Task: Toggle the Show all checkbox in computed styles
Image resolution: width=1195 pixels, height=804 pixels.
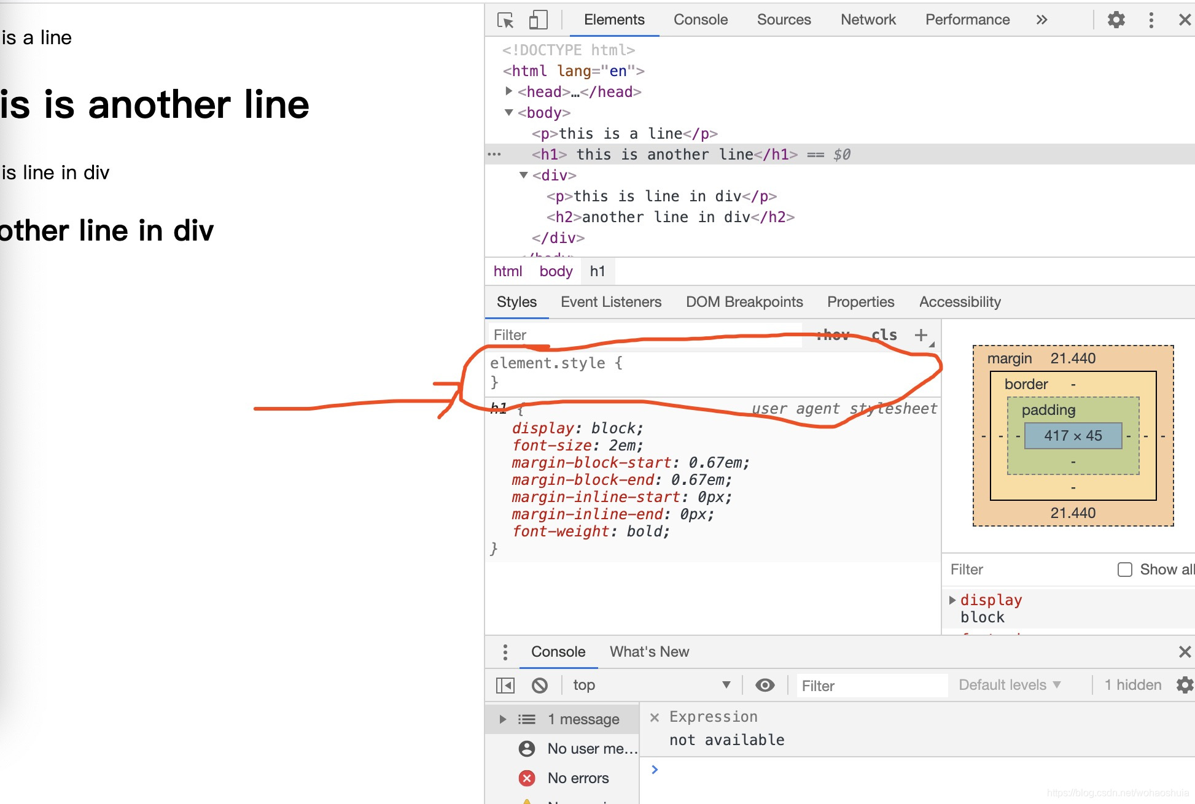Action: click(x=1125, y=569)
